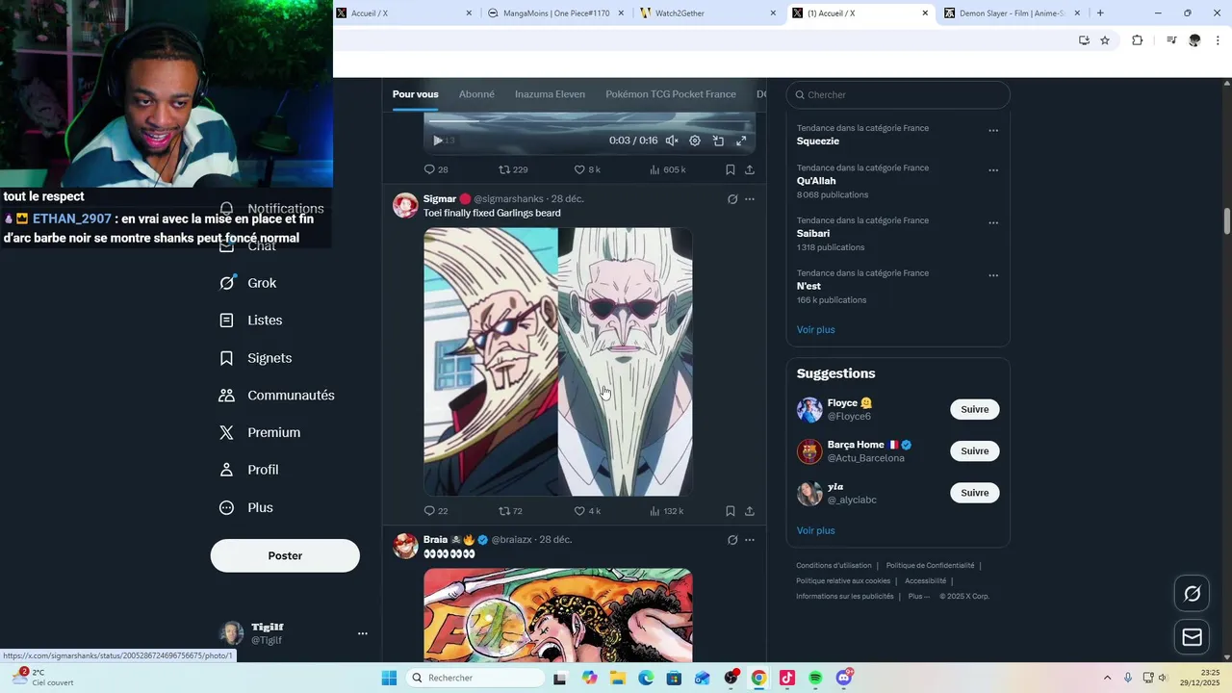Open options for the Squeezie trend
Screen dimensions: 1232x693
point(993,131)
